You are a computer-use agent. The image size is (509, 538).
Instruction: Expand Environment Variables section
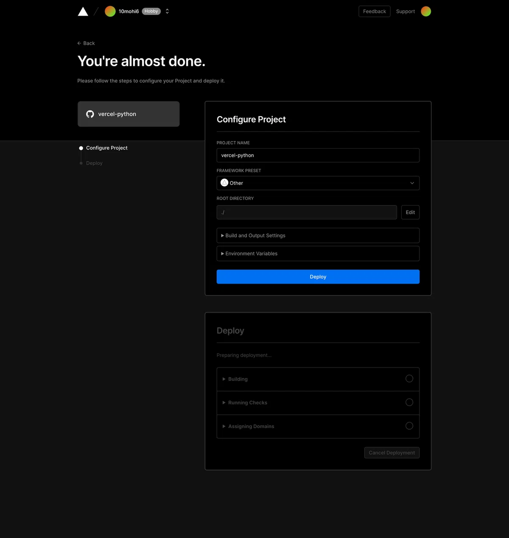[318, 254]
